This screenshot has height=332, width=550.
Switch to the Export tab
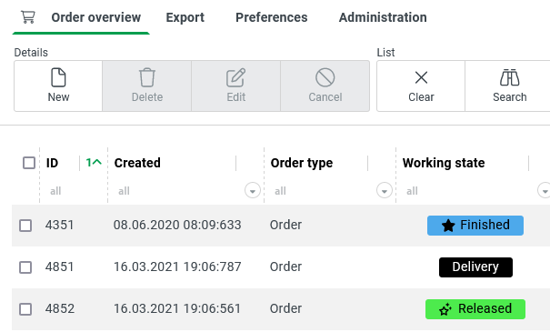point(185,17)
